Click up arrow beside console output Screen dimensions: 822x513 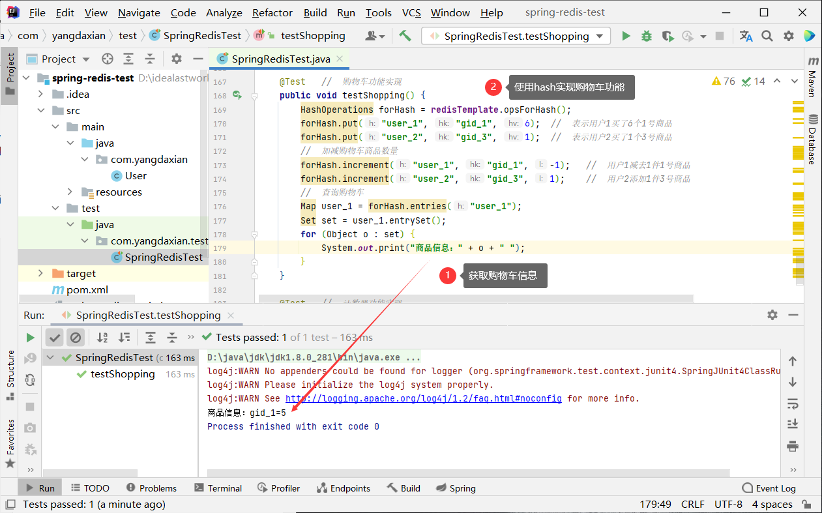793,361
